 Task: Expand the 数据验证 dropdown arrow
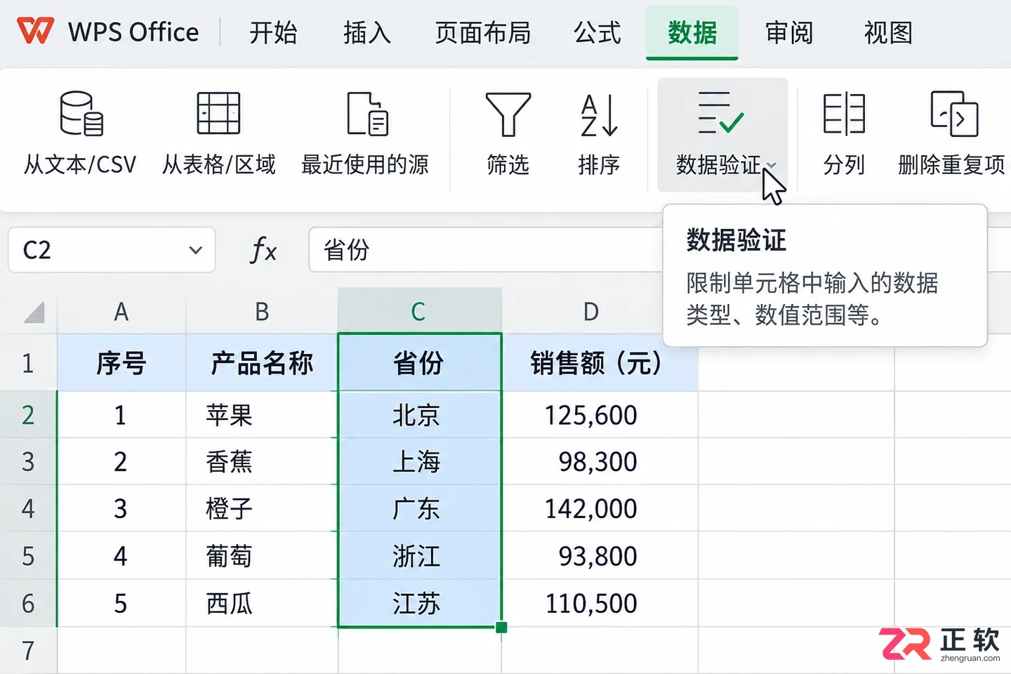(772, 166)
